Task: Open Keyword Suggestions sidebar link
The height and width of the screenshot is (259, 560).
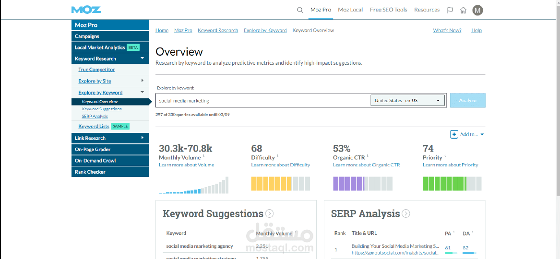Action: 102,109
